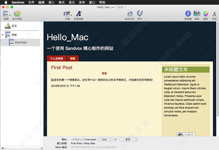Collapse the Blog disclosure triangle
The image size is (219, 150).
3,35
